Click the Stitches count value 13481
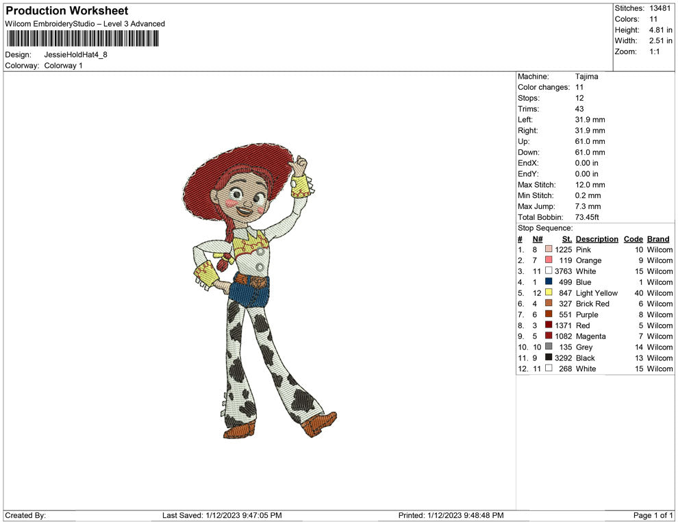This screenshot has width=678, height=522. pyautogui.click(x=659, y=8)
